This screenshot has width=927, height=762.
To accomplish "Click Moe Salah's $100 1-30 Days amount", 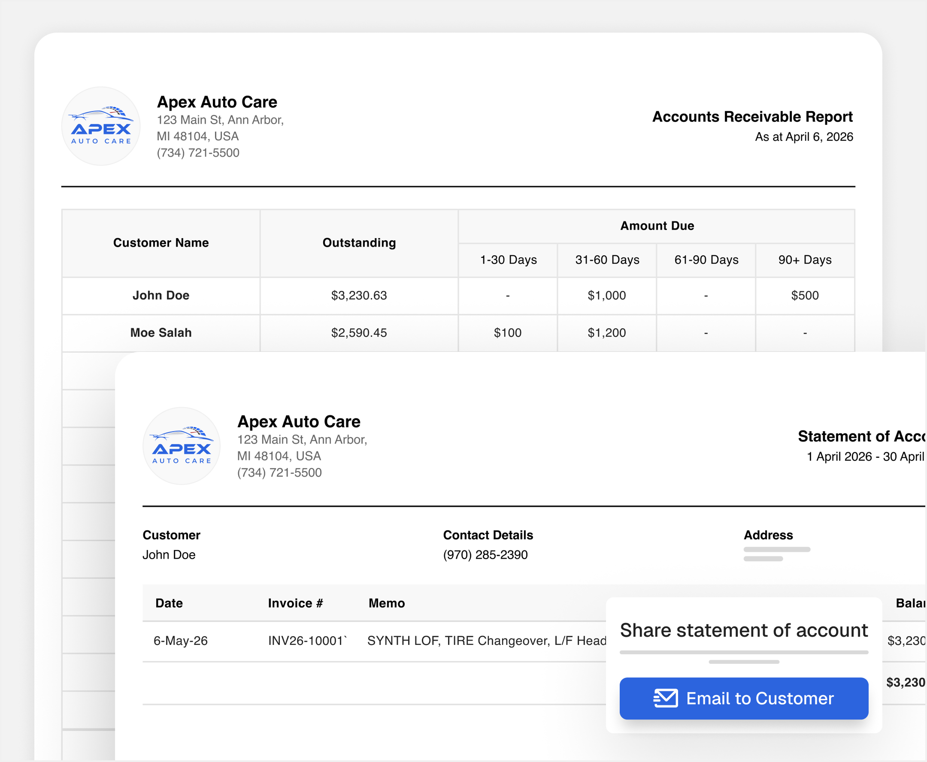I will pyautogui.click(x=508, y=333).
